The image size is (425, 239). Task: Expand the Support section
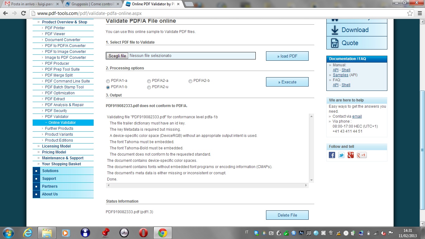[x=63, y=179]
